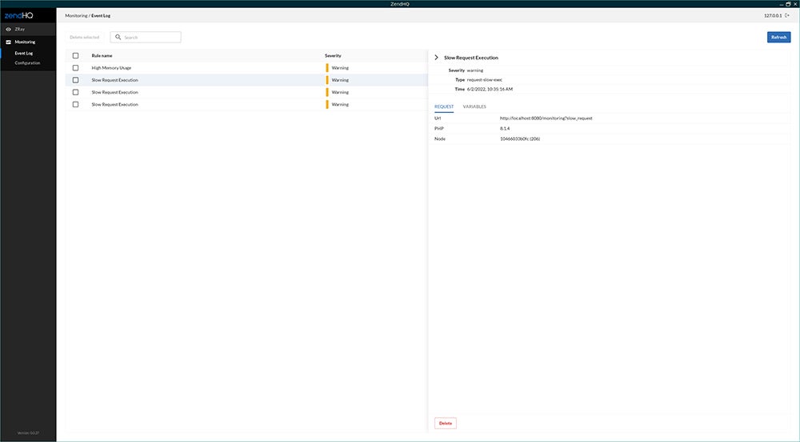Click Event Log in the breadcrumb
Viewport: 800px width, 442px height.
101,16
